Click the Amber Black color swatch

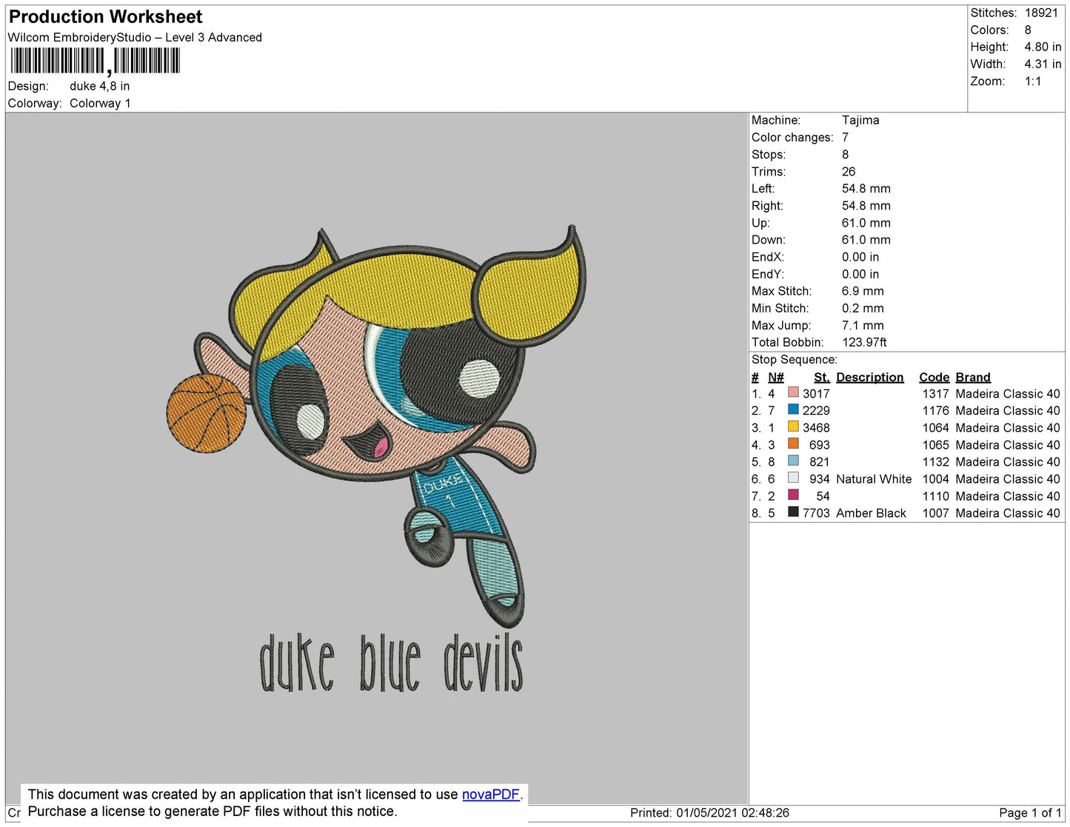pyautogui.click(x=793, y=512)
